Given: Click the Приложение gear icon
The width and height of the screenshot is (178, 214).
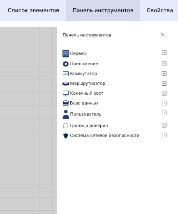Looking at the screenshot, I should click(66, 64).
